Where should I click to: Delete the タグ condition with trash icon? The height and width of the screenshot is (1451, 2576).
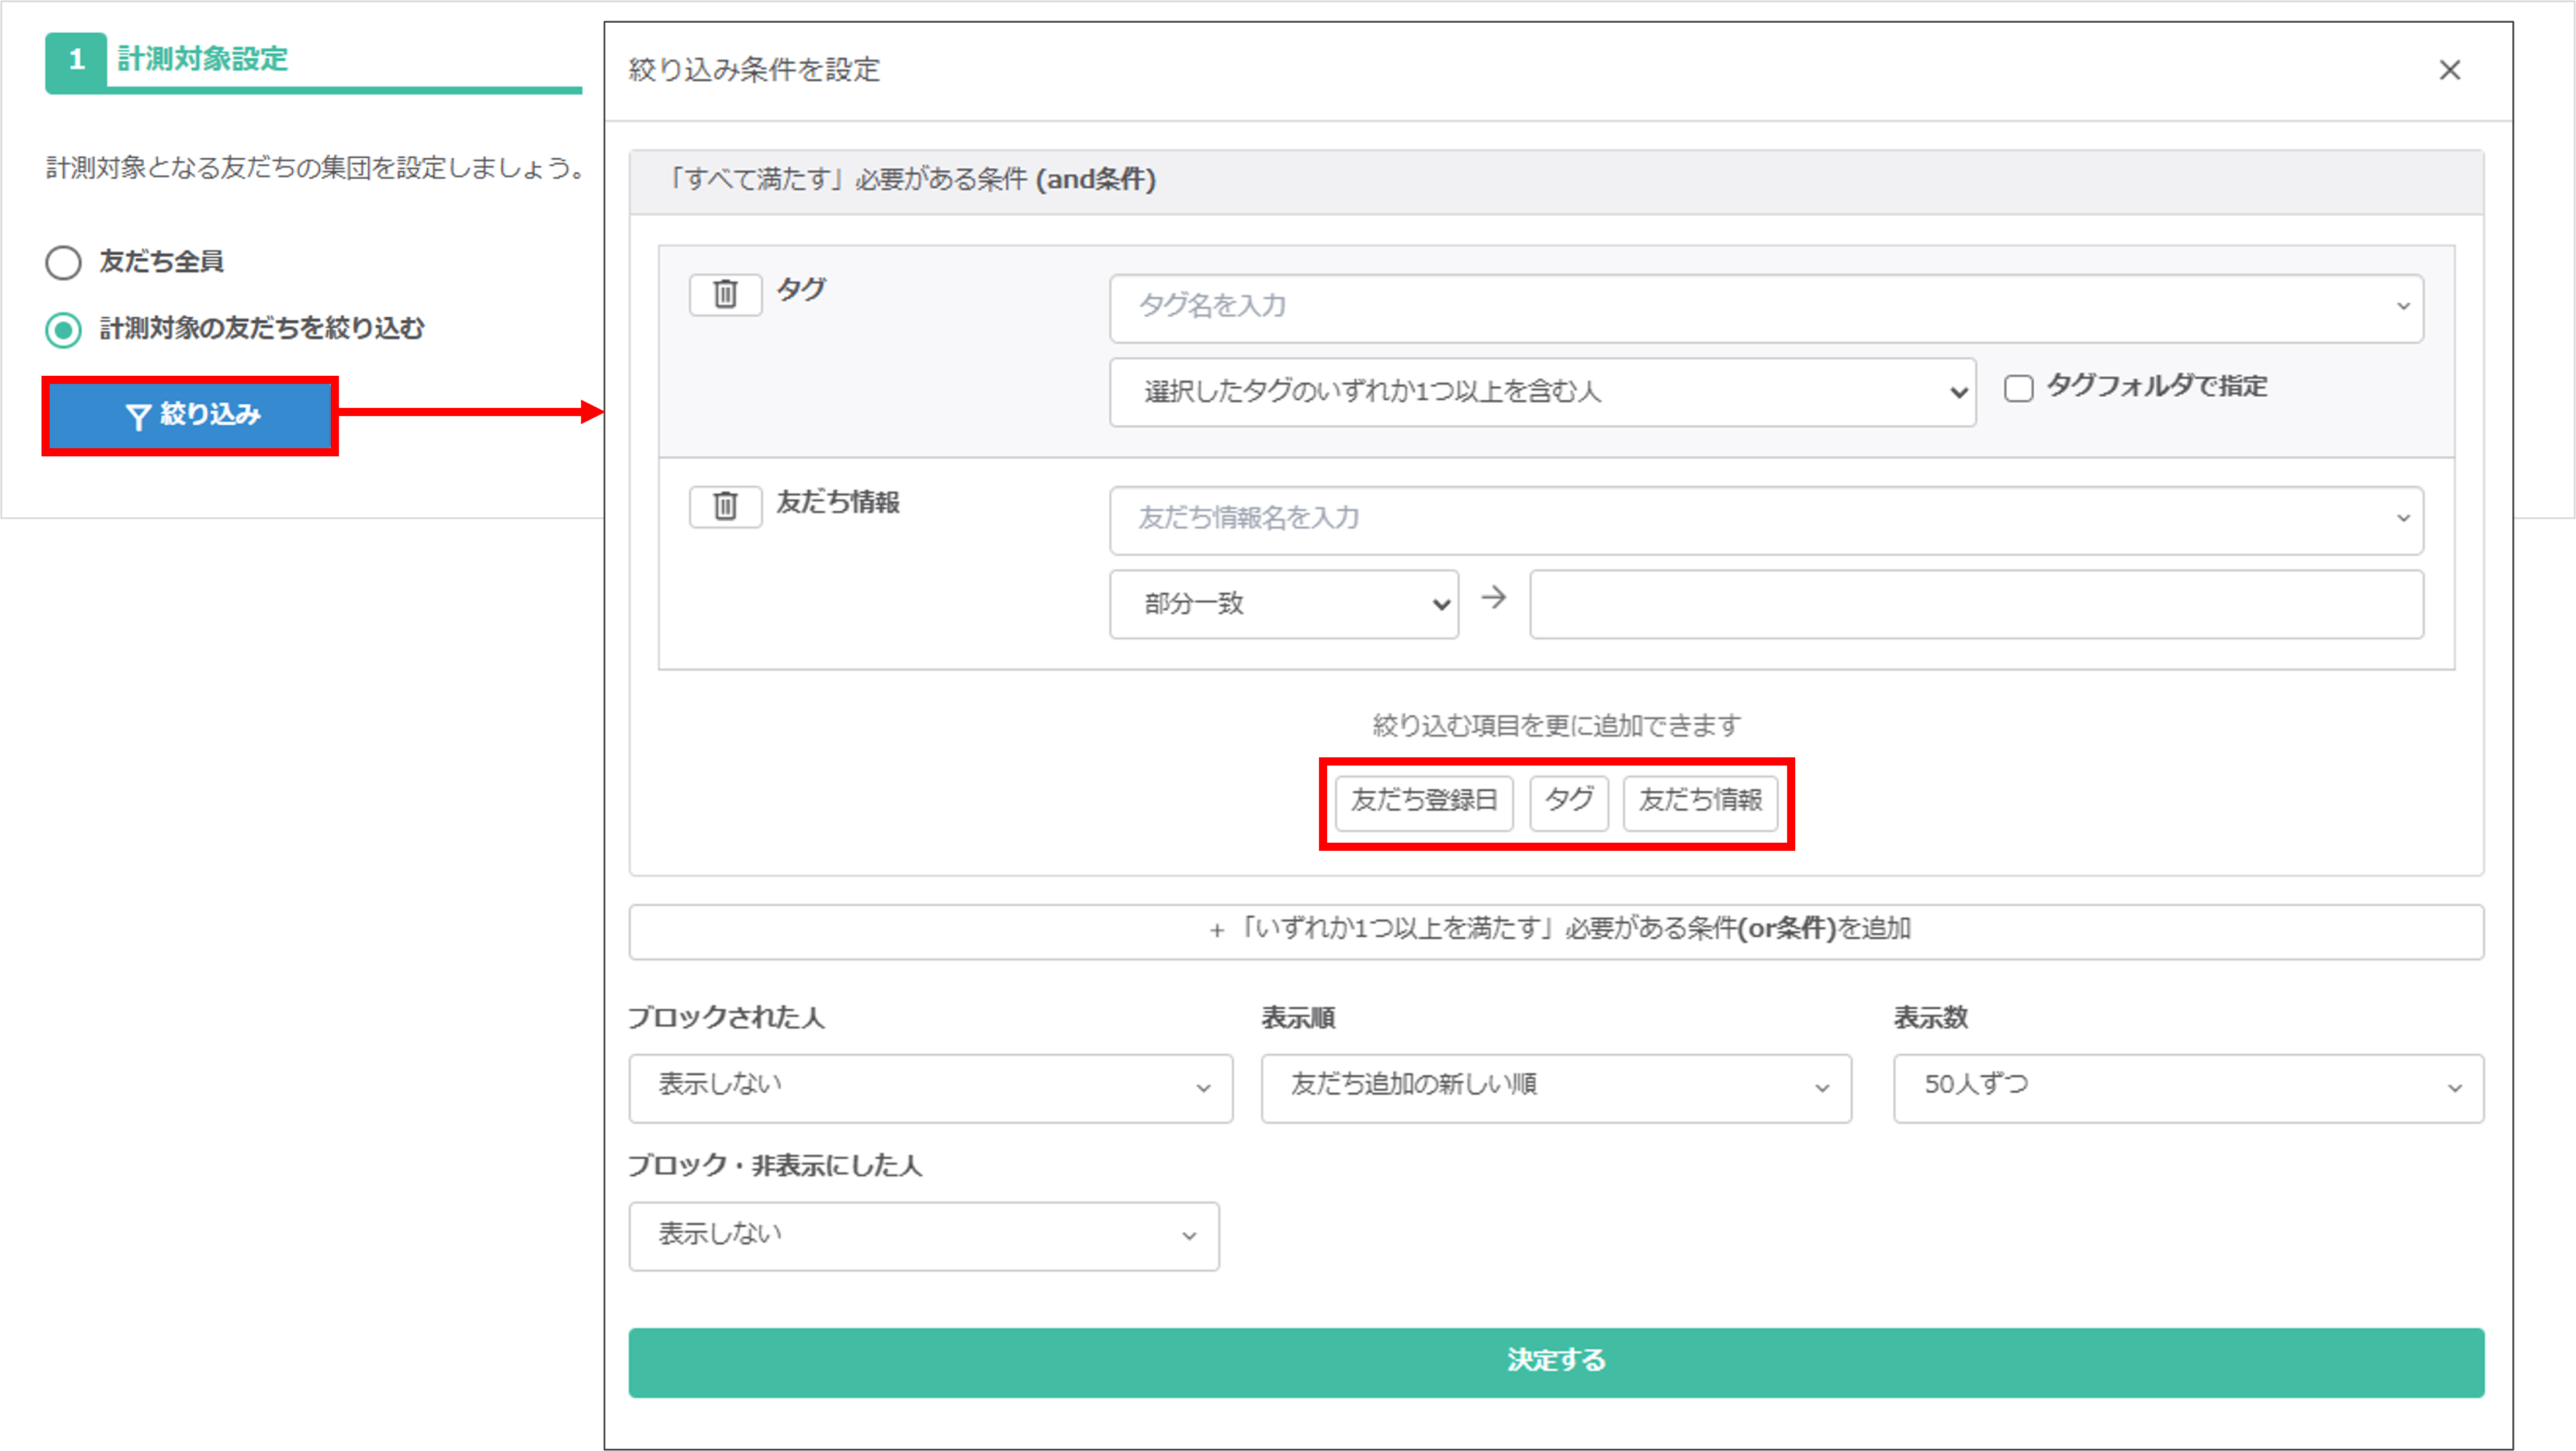pyautogui.click(x=725, y=294)
